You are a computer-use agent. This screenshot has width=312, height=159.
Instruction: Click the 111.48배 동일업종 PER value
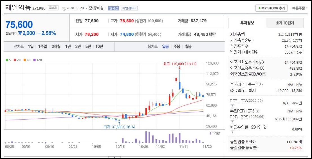[294, 142]
